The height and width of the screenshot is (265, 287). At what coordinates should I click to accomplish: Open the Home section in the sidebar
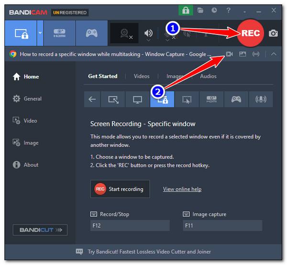click(x=26, y=77)
